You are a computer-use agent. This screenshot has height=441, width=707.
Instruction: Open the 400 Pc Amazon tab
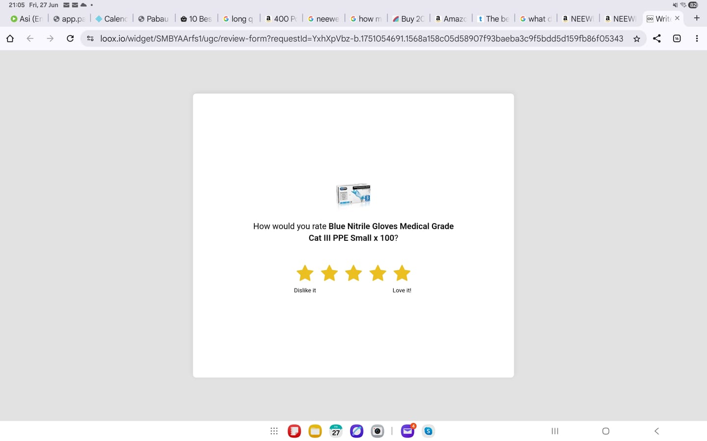(281, 19)
